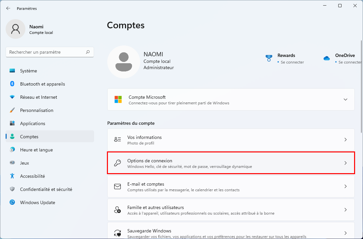363x239 pixels.
Task: Open Options de connexion via its chevron
Action: pyautogui.click(x=346, y=163)
